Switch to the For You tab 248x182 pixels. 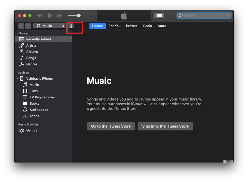[114, 26]
